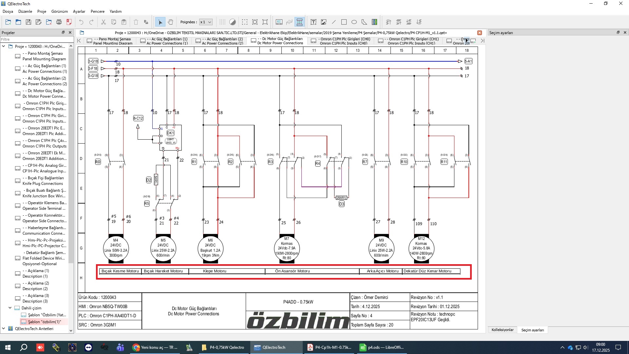The width and height of the screenshot is (629, 354).
Task: Select the Add image tool
Action: click(x=324, y=22)
